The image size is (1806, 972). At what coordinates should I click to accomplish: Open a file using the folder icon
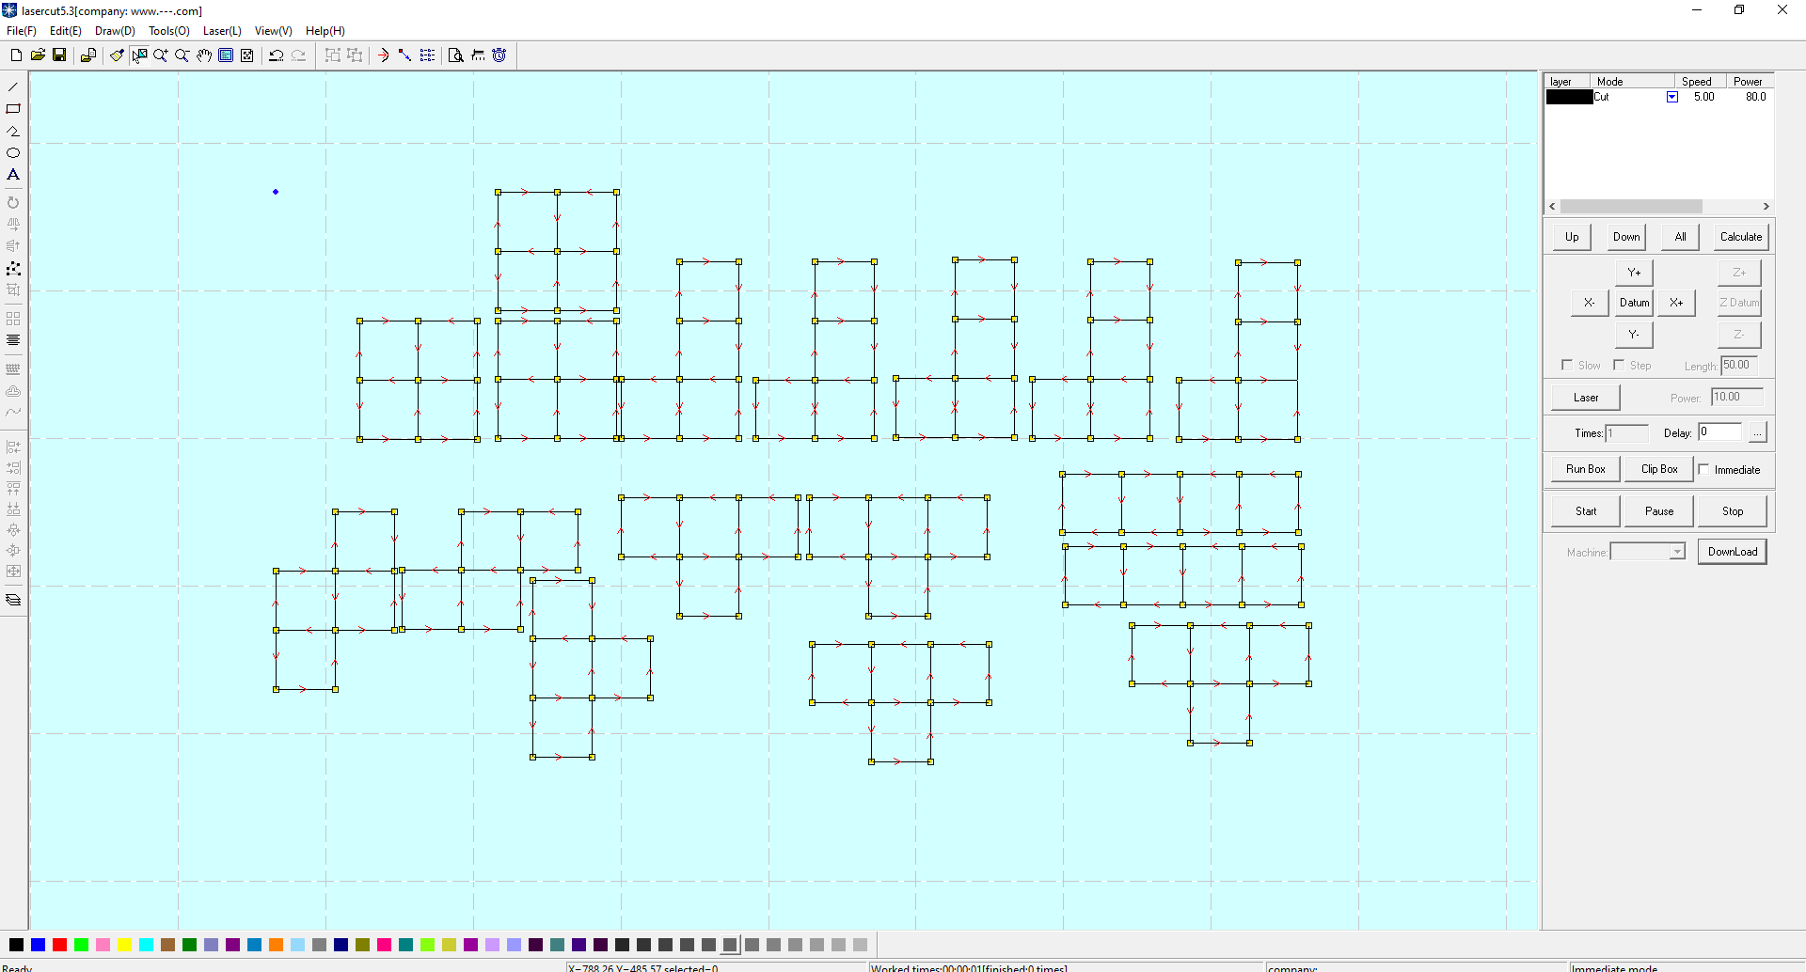coord(38,55)
